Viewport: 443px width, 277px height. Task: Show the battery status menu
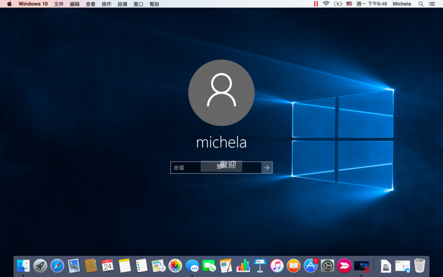tap(338, 3)
